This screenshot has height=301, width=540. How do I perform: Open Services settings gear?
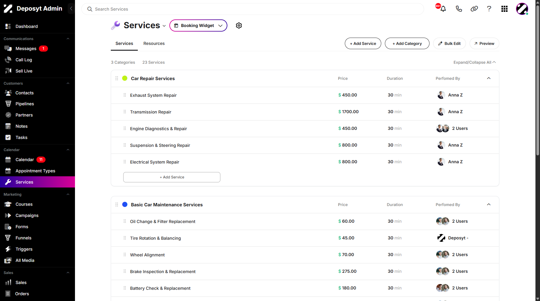239,25
